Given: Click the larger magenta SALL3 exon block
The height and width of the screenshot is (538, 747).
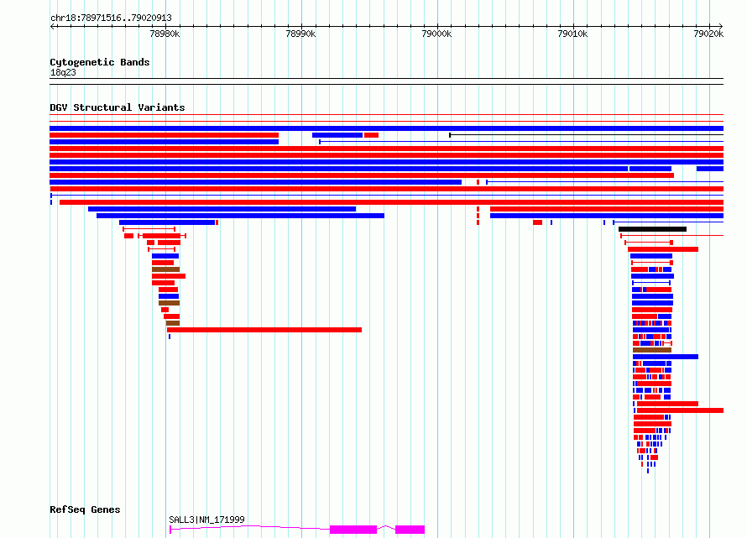Looking at the screenshot, I should coord(353,530).
